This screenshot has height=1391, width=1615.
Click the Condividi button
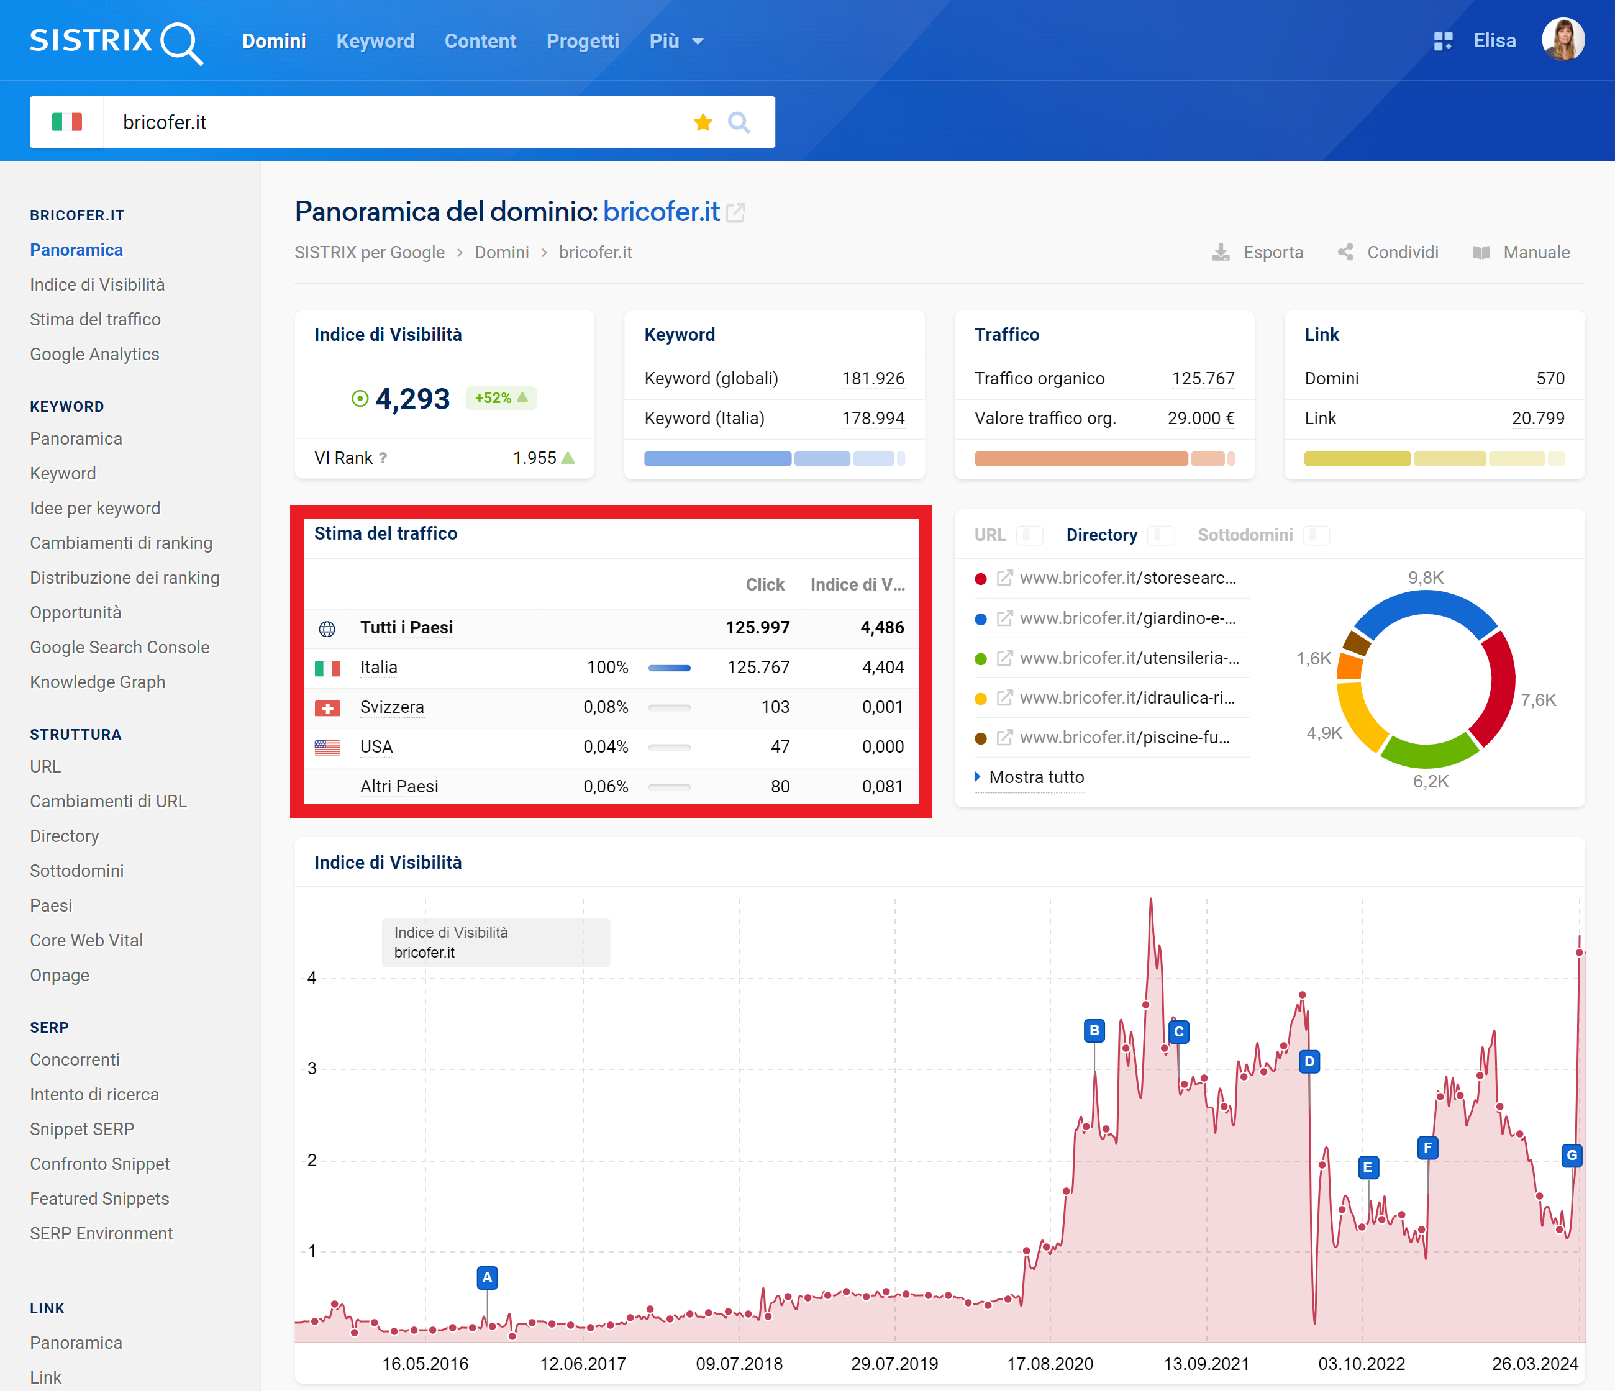click(1388, 253)
